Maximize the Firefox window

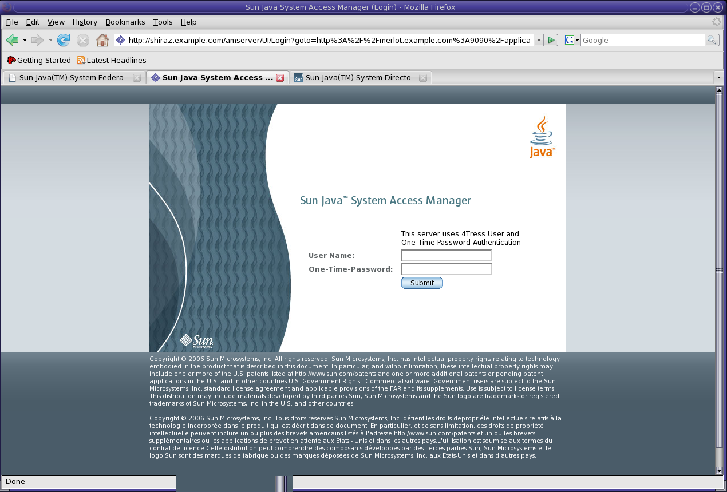coord(706,7)
